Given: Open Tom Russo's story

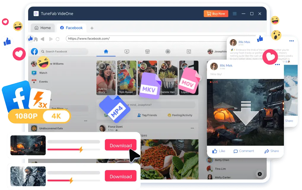Looking at the screenshot, I should coord(127,78).
